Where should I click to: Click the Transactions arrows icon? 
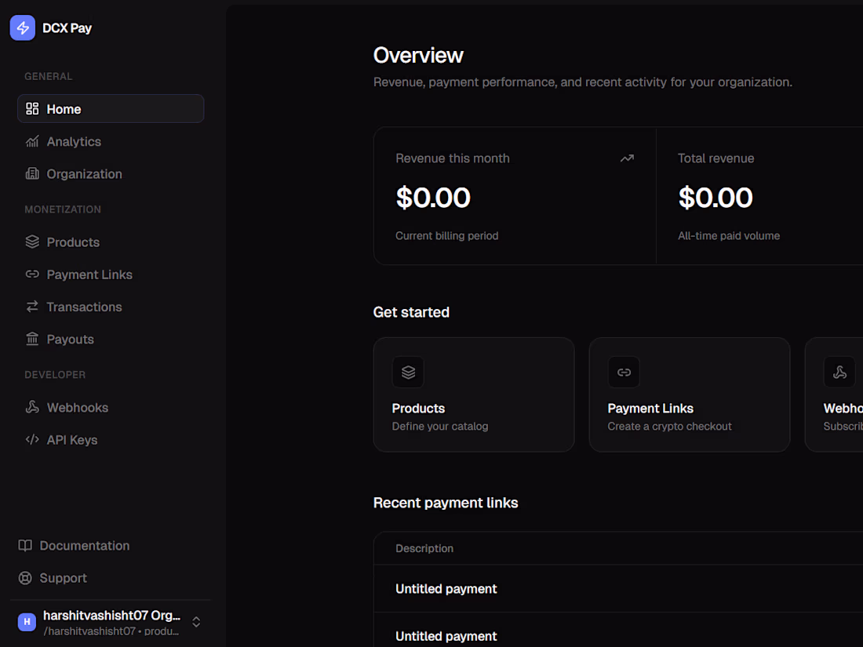coord(32,307)
